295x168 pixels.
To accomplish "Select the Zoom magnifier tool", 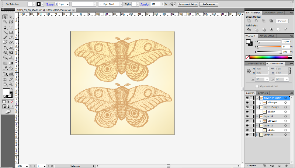I will (x=11, y=84).
